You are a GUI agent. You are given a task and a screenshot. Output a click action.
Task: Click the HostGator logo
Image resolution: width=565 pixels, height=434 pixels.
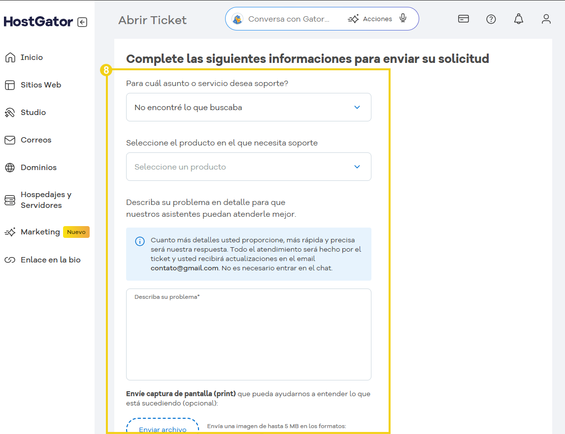[38, 22]
